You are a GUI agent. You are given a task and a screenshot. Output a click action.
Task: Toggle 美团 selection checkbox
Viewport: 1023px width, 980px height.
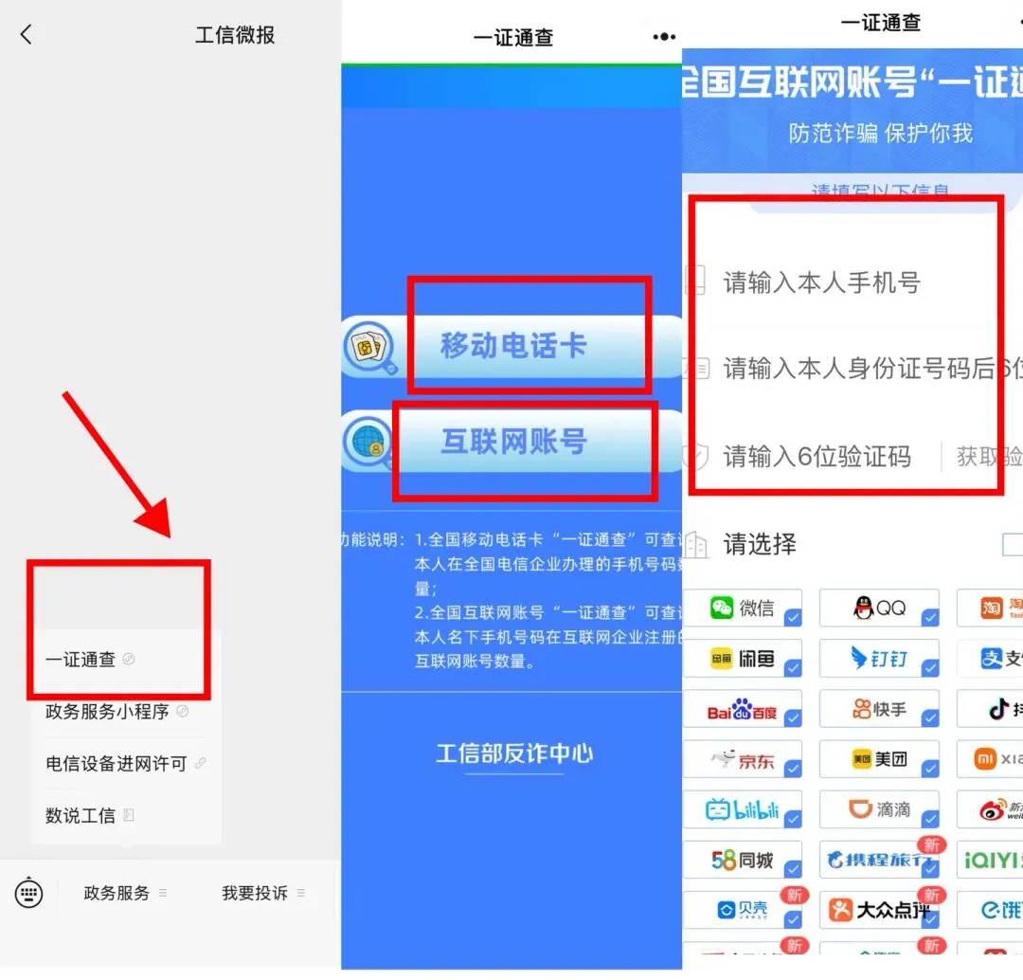coord(930,769)
